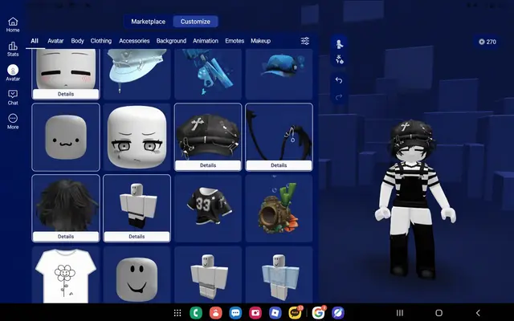This screenshot has height=321, width=514.
Task: Open Details for the black cross cap
Action: [x=208, y=165]
